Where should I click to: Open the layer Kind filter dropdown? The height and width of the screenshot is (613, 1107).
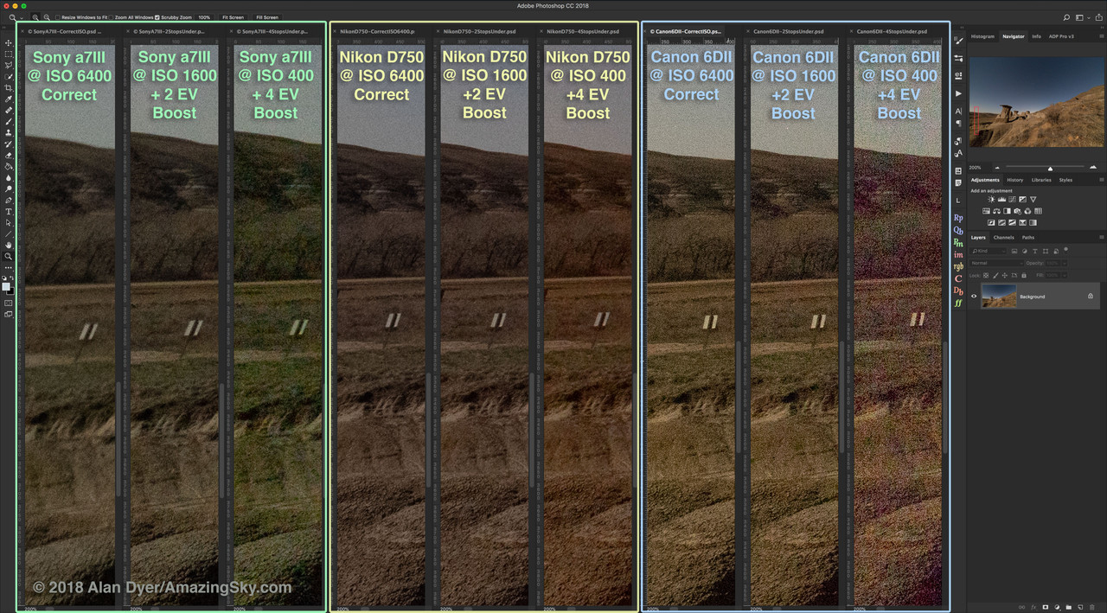(989, 251)
